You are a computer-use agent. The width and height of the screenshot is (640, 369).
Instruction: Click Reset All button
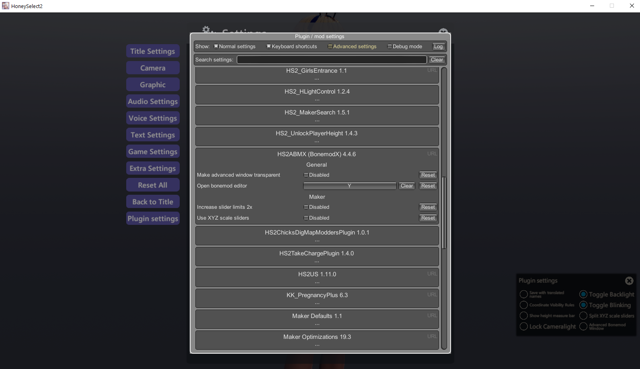click(x=153, y=185)
